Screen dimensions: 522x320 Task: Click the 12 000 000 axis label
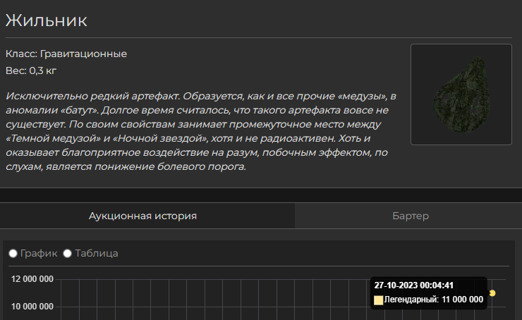click(x=32, y=279)
